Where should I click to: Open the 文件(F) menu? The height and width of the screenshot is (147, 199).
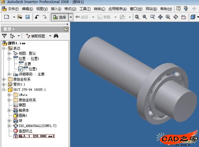[x=13, y=9]
